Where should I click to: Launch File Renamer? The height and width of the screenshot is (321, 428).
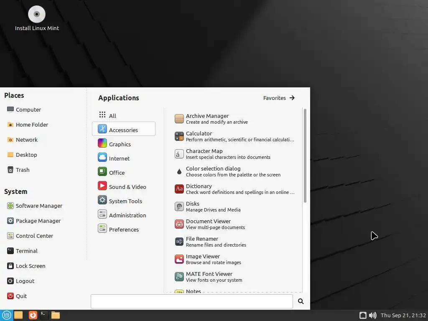click(x=235, y=242)
